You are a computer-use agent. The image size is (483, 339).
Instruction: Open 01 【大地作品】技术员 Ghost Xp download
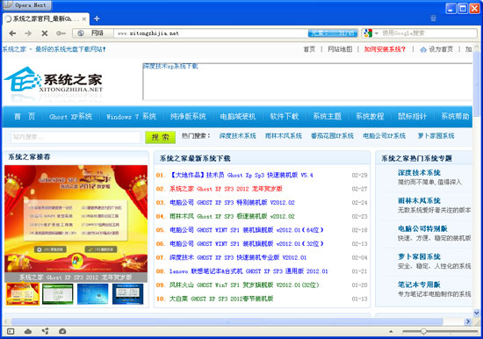[x=241, y=176]
